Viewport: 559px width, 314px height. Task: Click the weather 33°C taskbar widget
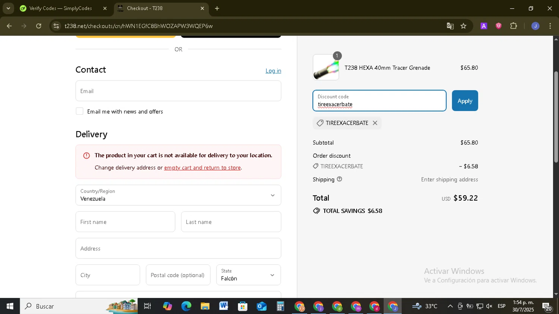pyautogui.click(x=425, y=306)
